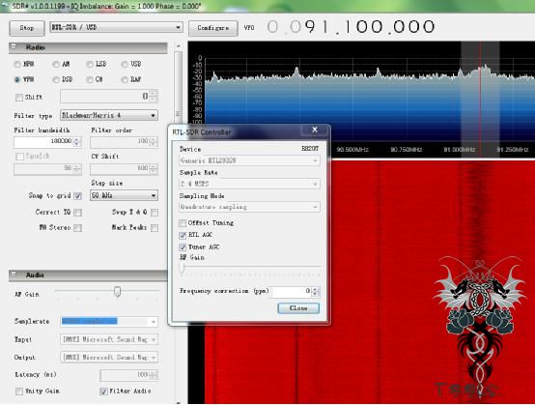The height and width of the screenshot is (405, 535).
Task: Click the left panel vertical scrollbar
Action: 178,113
